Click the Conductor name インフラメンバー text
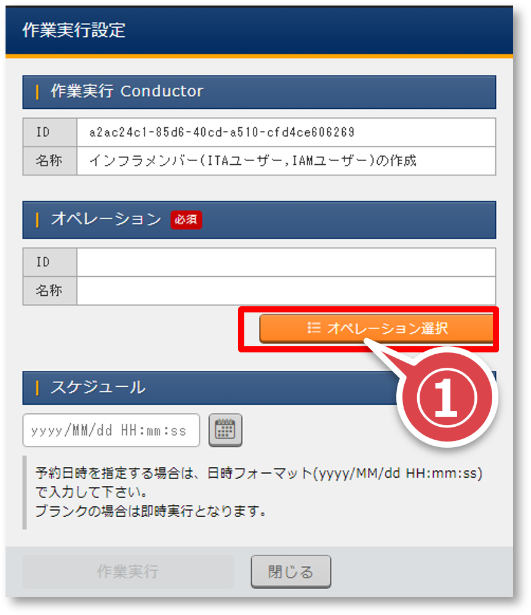The image size is (531, 615). [252, 161]
